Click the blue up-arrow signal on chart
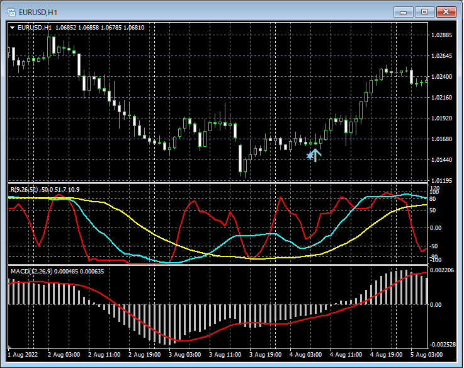 pos(317,154)
